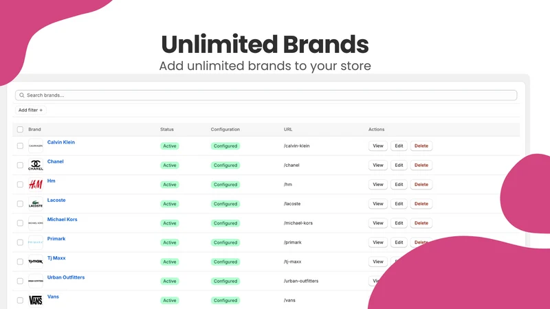Open the Primark brand link
550x309 pixels.
pos(56,238)
